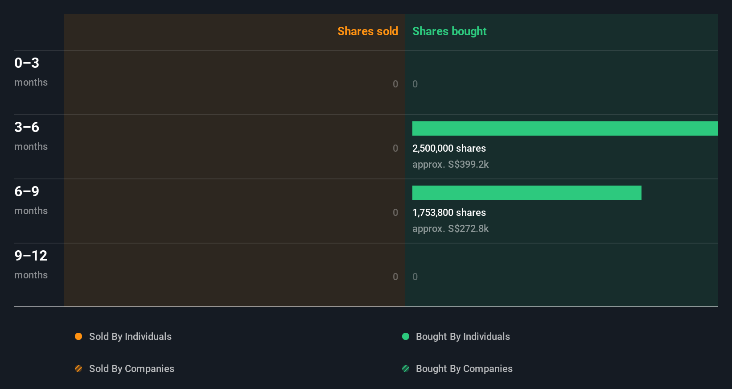The image size is (732, 389).
Task: Toggle the Sold By Companies legend label
Action: click(x=132, y=368)
